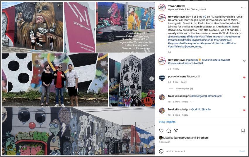Like the #sunshine hashtag comment heart
Screen dimensions: 249x157
click(244, 61)
